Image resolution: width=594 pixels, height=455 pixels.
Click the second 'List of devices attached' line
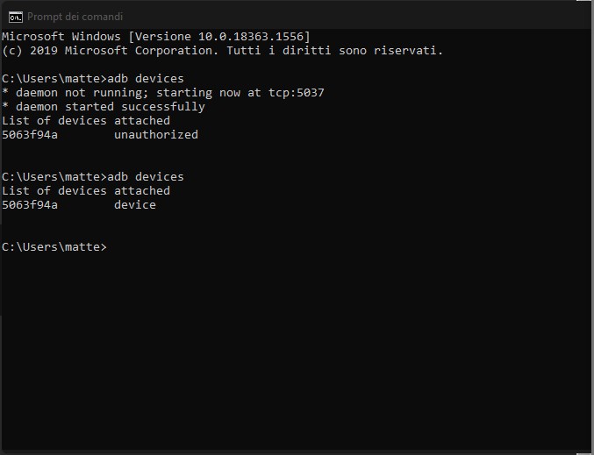[x=86, y=190]
